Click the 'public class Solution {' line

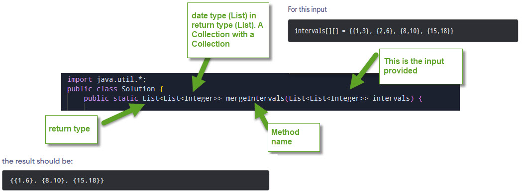coord(115,89)
